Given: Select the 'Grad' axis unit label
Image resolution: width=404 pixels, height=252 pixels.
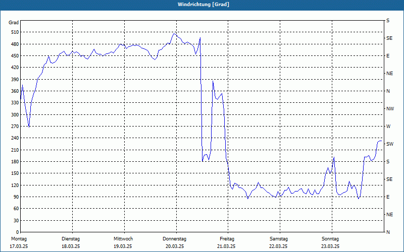Looking at the screenshot, I should (x=14, y=23).
